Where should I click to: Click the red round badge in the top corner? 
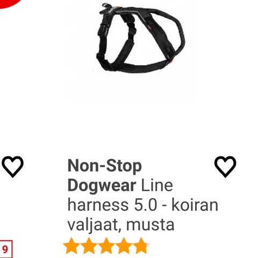pos(9,4)
